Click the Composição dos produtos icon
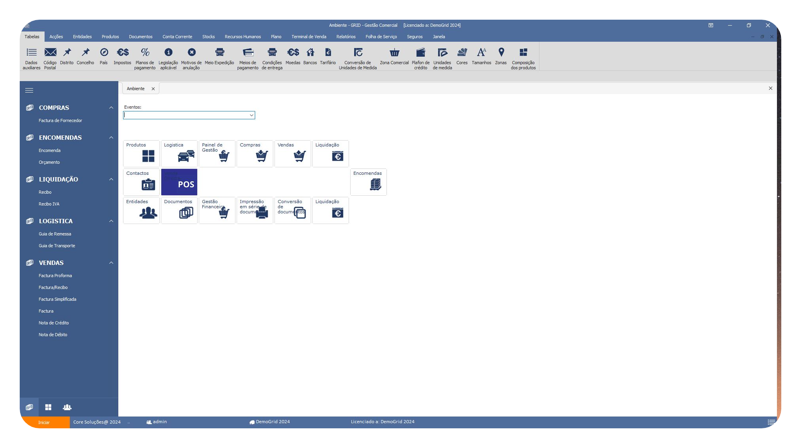801x448 pixels. (523, 53)
